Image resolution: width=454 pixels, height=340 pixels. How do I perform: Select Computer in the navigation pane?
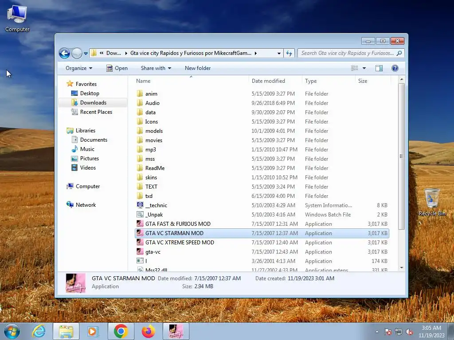coord(87,186)
